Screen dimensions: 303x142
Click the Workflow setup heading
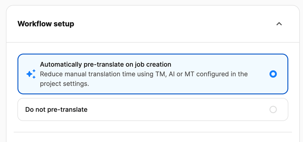46,24
